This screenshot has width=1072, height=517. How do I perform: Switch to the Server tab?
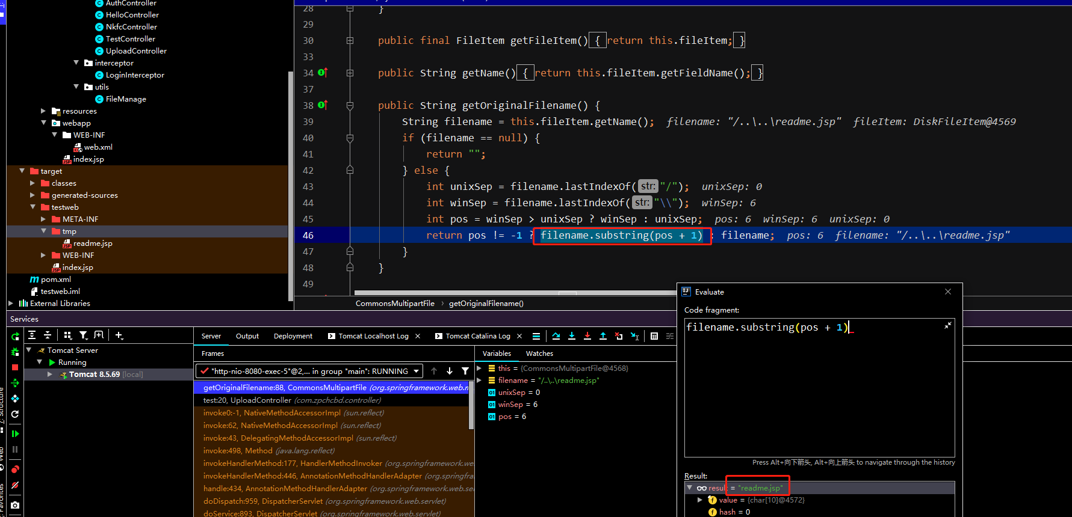pyautogui.click(x=211, y=336)
